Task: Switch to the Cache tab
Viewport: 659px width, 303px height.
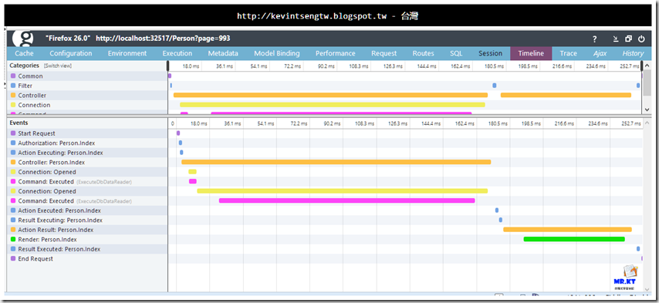Action: [25, 53]
